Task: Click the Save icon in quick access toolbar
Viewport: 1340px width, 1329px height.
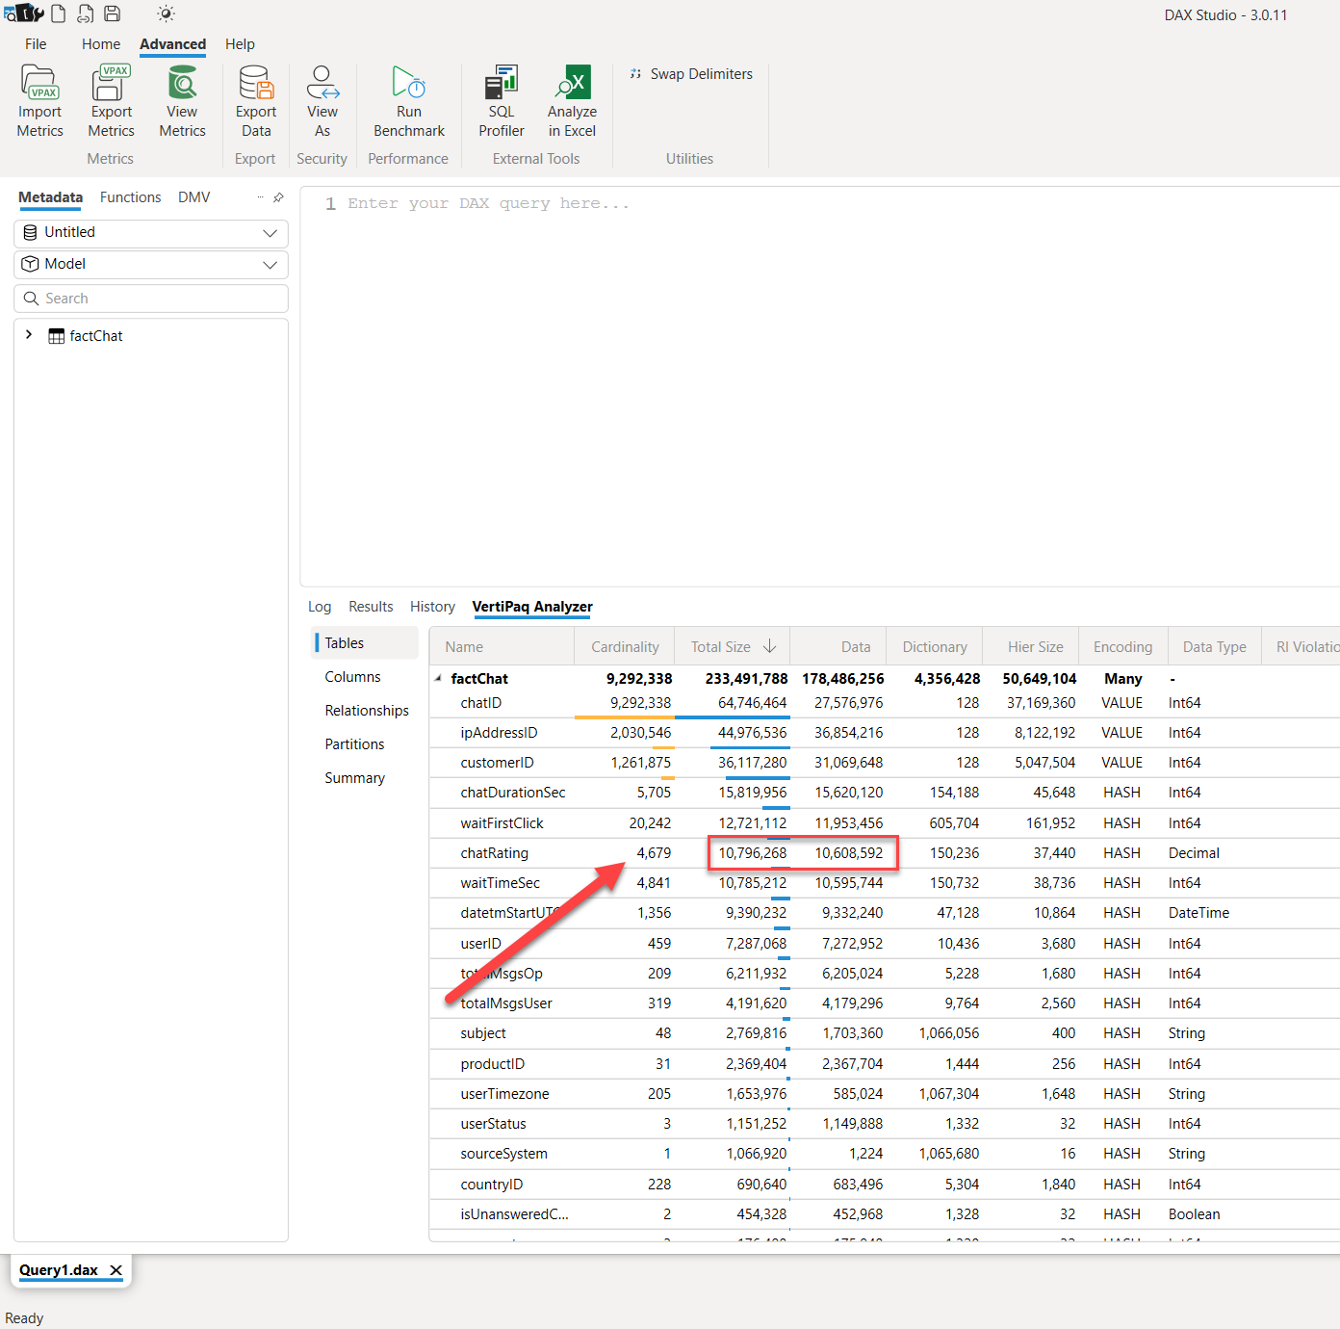Action: [x=112, y=13]
